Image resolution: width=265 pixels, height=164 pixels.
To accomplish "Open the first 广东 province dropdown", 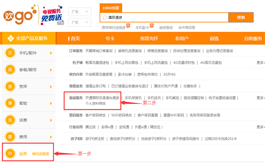I will pyautogui.click(x=79, y=12).
